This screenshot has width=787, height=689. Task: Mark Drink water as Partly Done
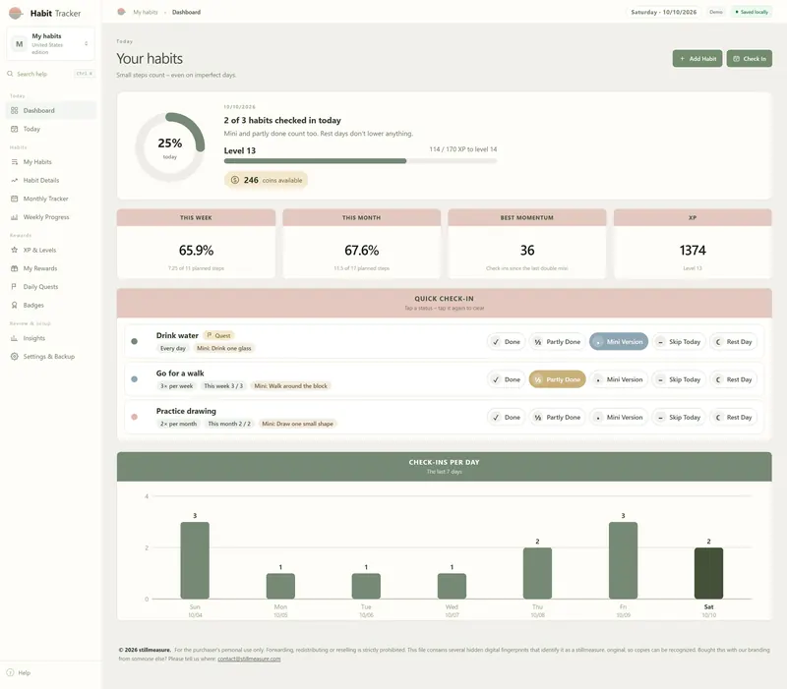557,342
